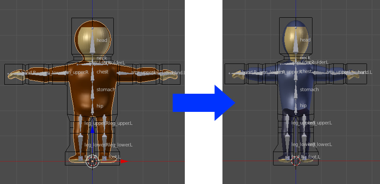Click the 'foot.L' label in the brown-suit viewport

[x=114, y=157]
